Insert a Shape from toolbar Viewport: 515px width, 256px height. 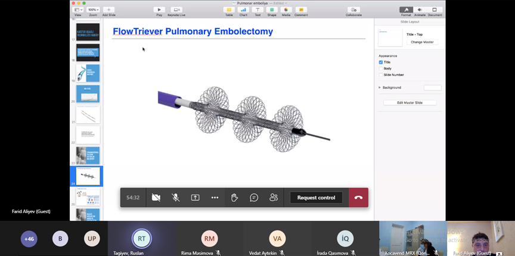[x=272, y=10]
